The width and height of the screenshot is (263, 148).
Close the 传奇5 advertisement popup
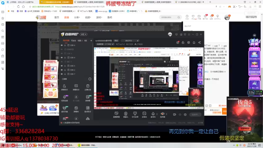coord(260,99)
